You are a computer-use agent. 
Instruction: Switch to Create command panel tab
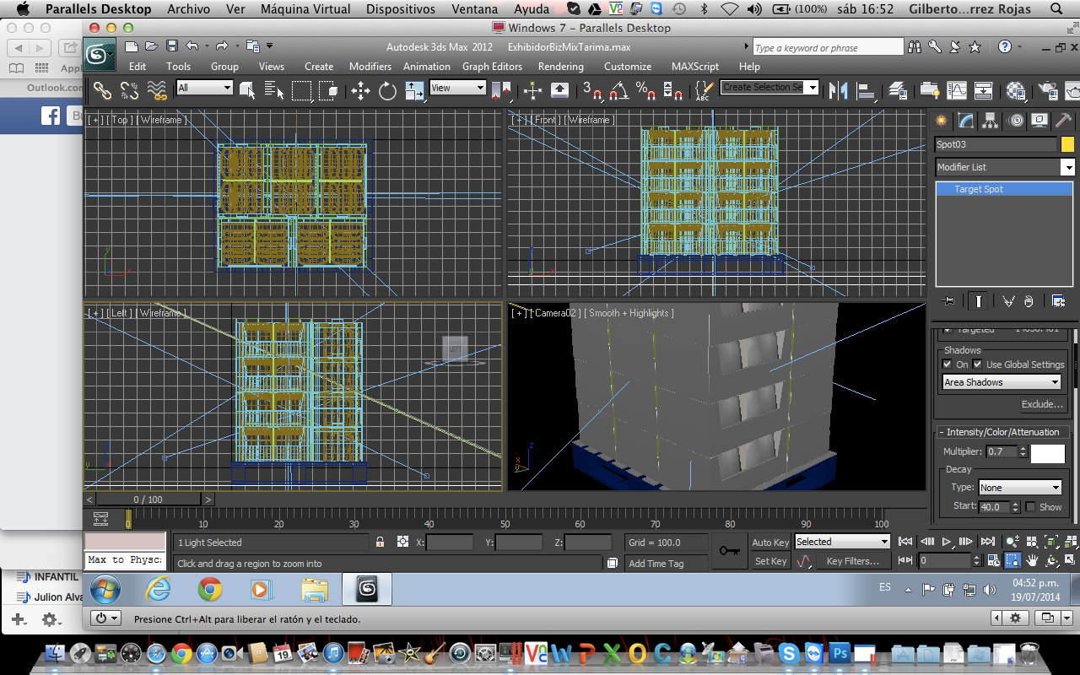click(941, 120)
